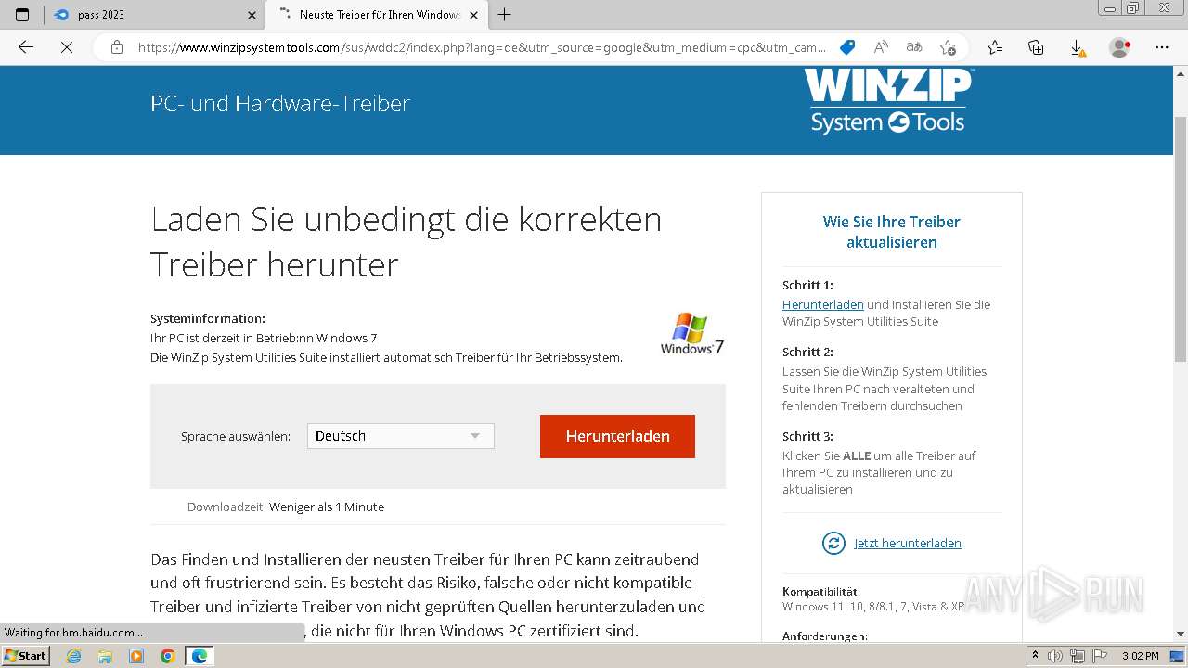
Task: Stop loading the page
Action: click(66, 47)
